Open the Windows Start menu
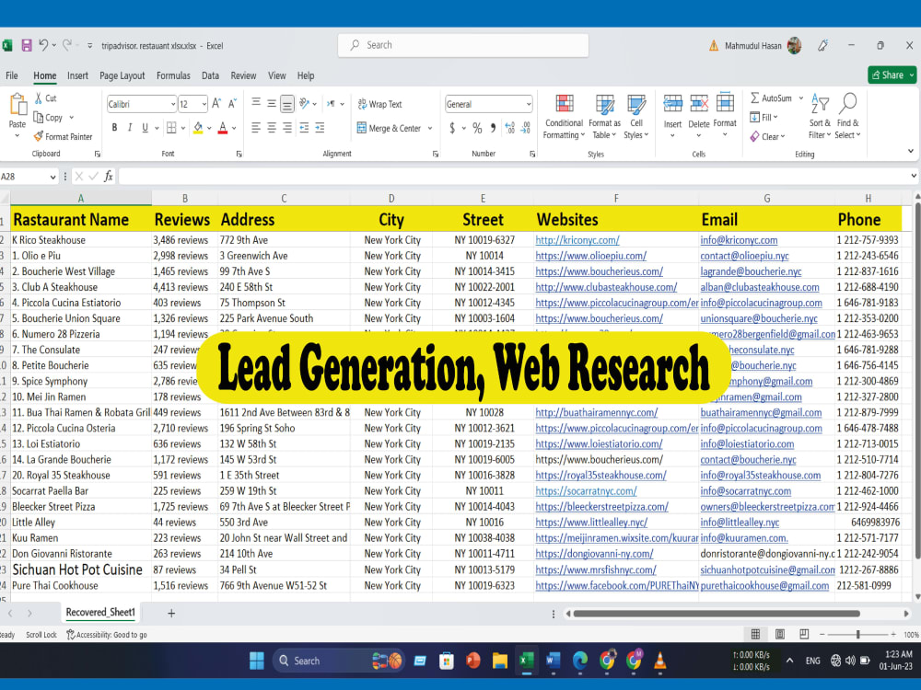Image resolution: width=921 pixels, height=690 pixels. point(257,661)
